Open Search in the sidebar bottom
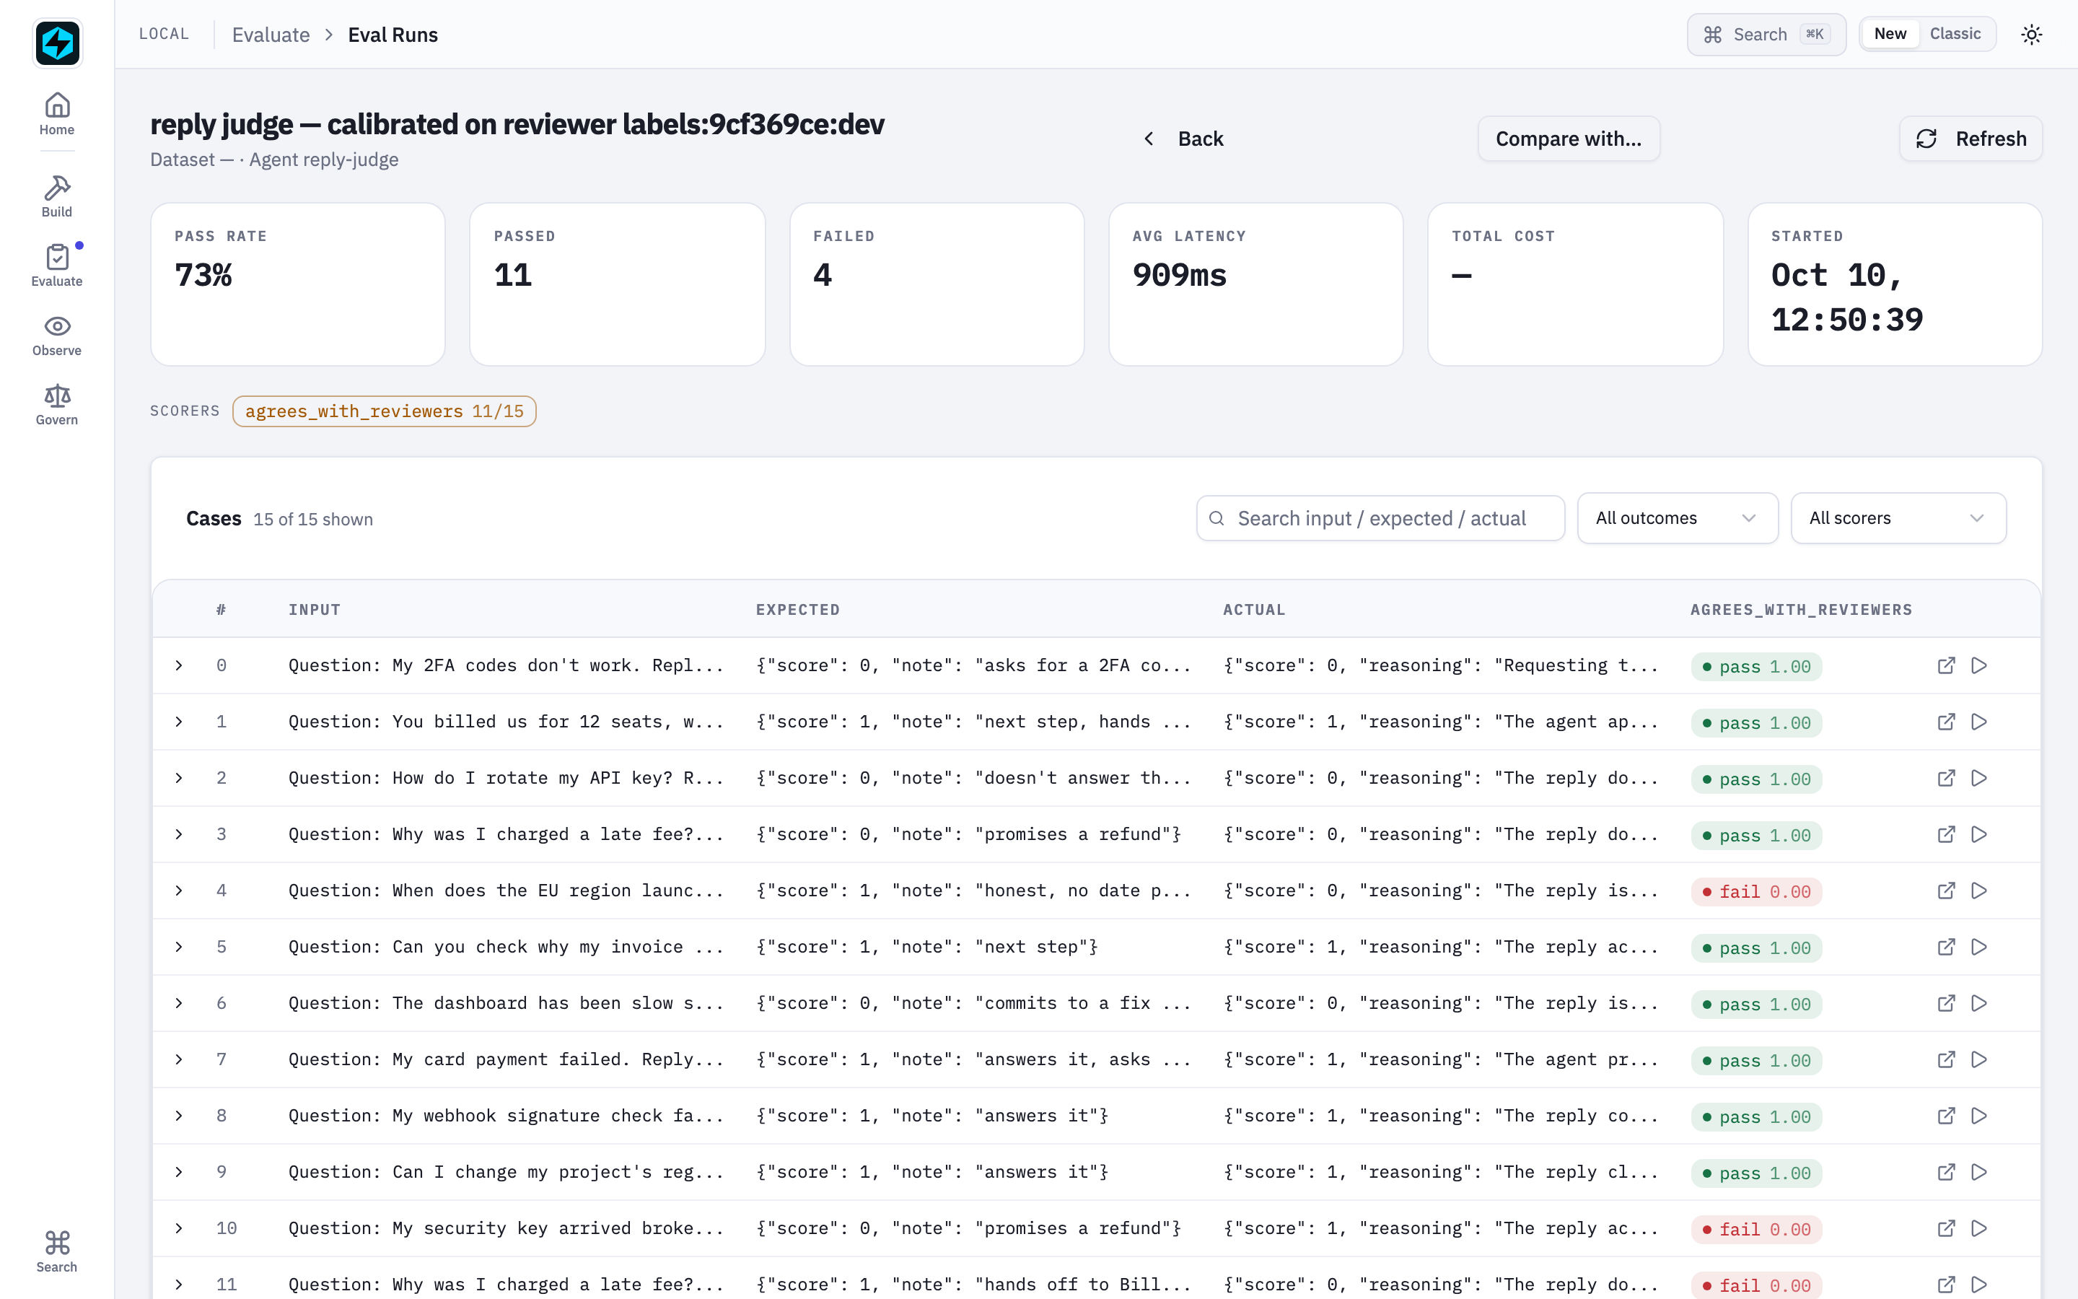The height and width of the screenshot is (1299, 2078). [57, 1251]
